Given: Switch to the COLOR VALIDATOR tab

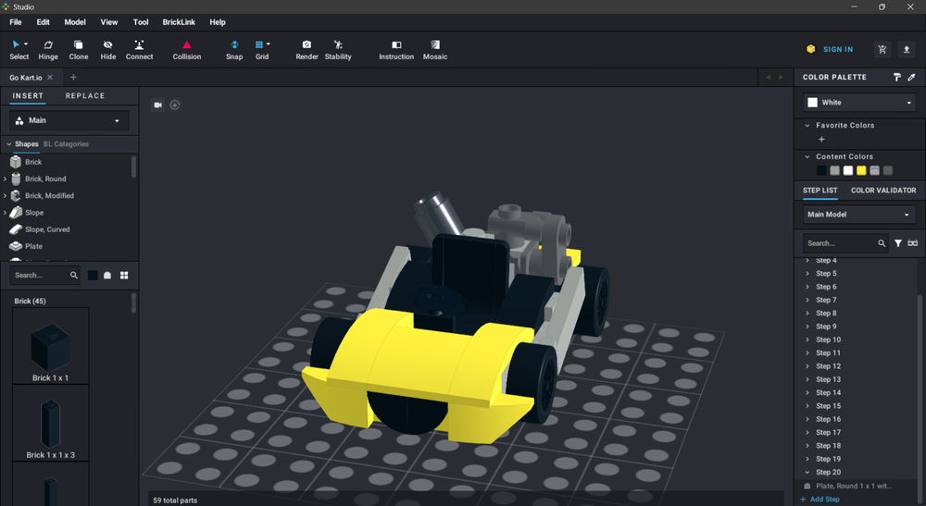Looking at the screenshot, I should point(883,191).
